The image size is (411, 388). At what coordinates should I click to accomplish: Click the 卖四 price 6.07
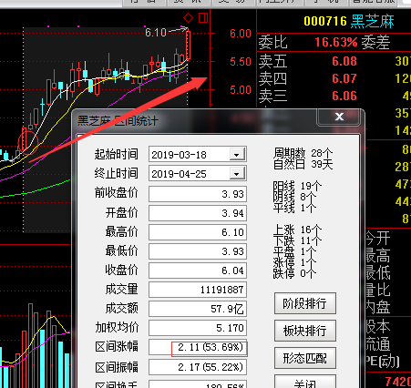[x=344, y=78]
